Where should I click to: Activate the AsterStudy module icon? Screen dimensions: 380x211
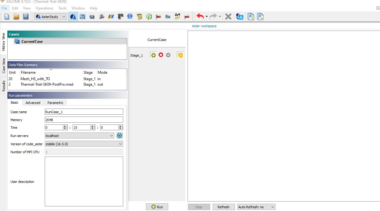point(73,17)
